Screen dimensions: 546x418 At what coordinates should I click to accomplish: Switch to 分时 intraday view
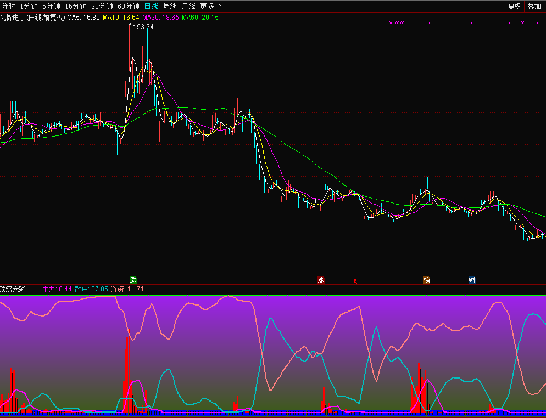tap(8, 6)
